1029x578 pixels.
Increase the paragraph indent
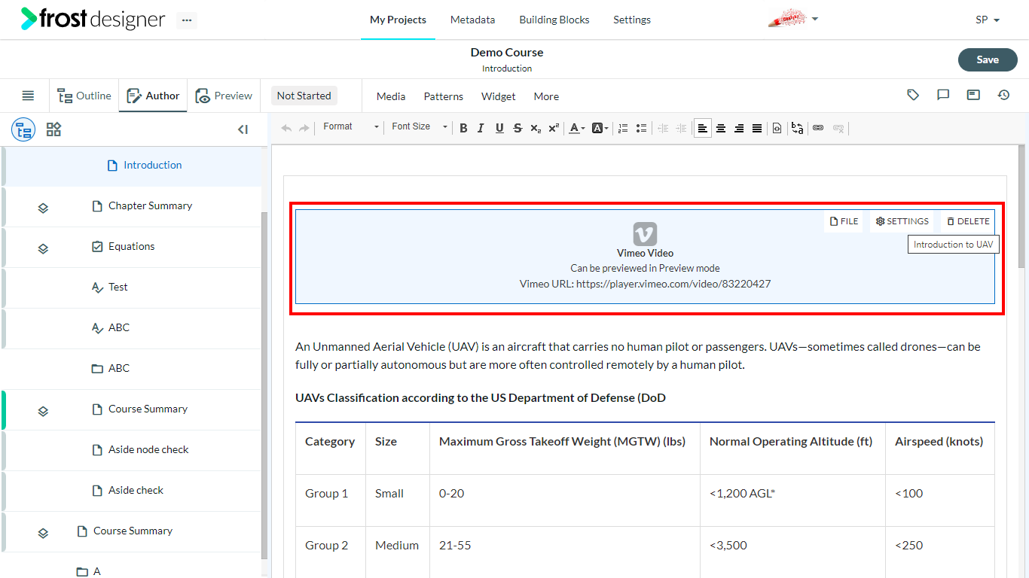[x=681, y=128]
